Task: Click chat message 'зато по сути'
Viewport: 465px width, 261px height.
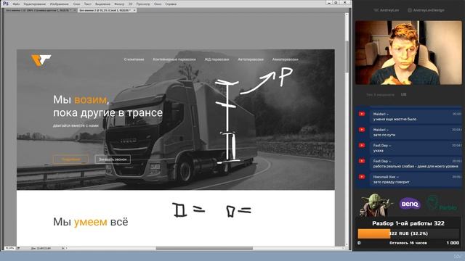Action: (x=384, y=135)
